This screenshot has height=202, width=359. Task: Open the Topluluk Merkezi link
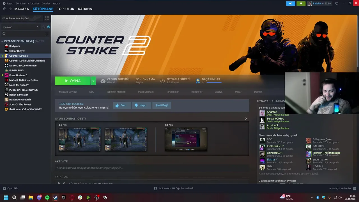tap(116, 92)
